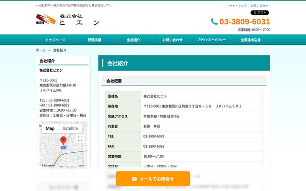Select the 株式会社ヒエン table value

tap(202, 96)
